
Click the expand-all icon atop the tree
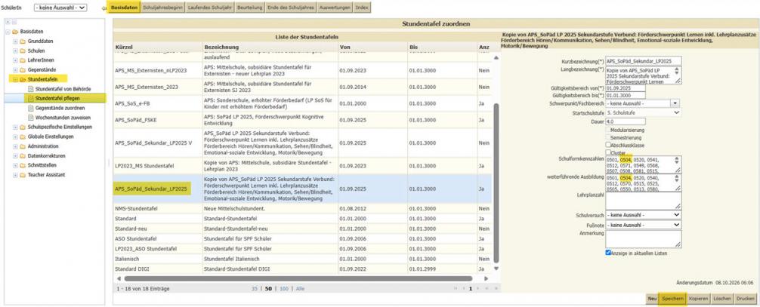click(x=8, y=23)
